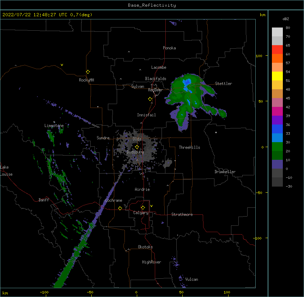Click the yellow marker west of Calgary
Image resolution: width=304 pixels, height=297 pixels.
tap(120, 208)
